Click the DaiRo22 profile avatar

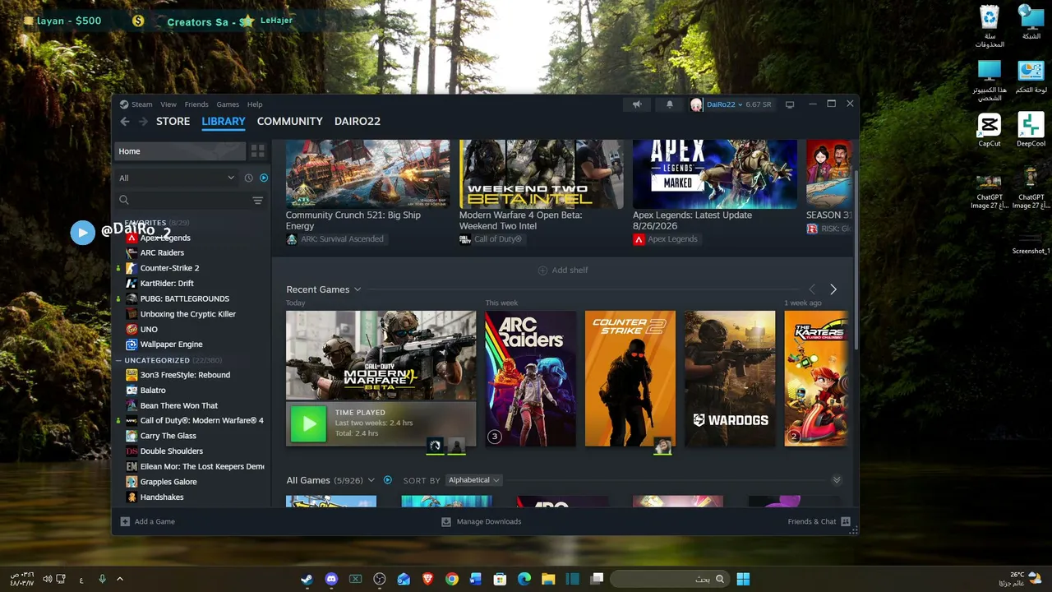[x=697, y=104]
